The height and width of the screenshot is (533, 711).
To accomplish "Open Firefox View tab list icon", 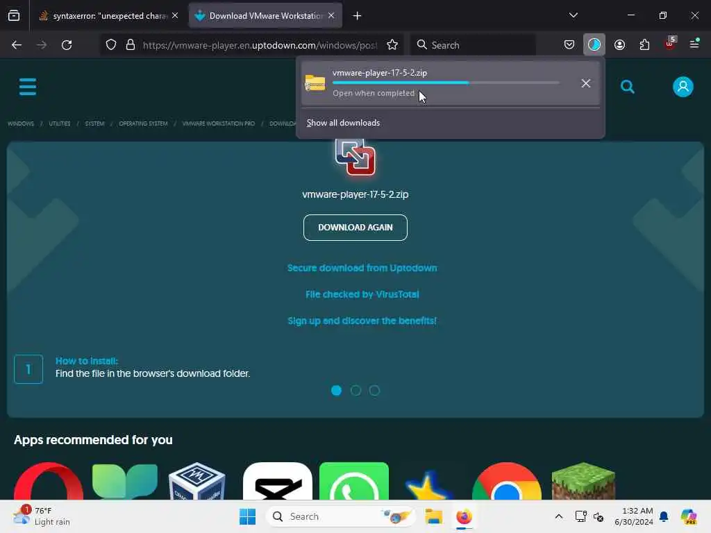I will pos(14,16).
